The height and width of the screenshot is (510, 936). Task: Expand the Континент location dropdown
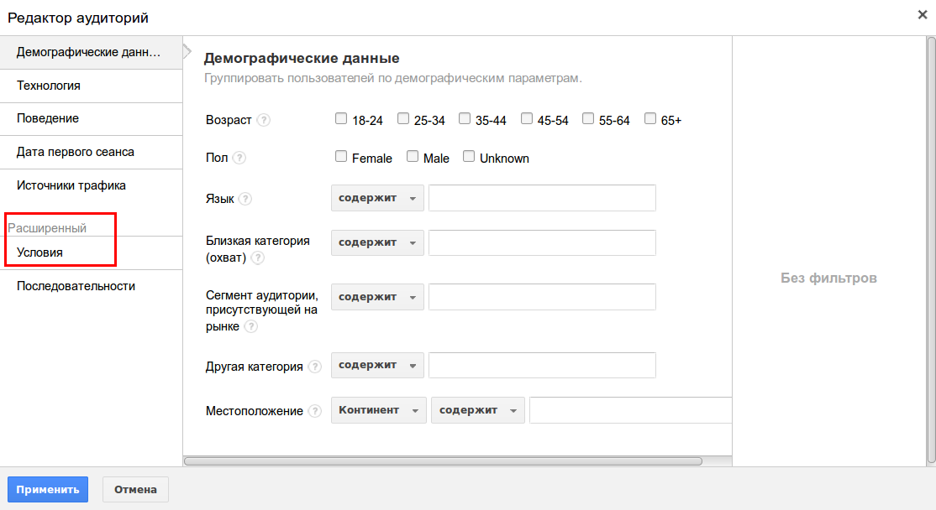tap(378, 410)
